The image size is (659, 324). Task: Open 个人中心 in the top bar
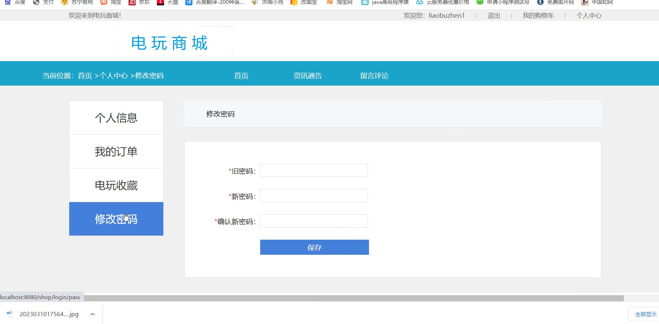pos(589,16)
